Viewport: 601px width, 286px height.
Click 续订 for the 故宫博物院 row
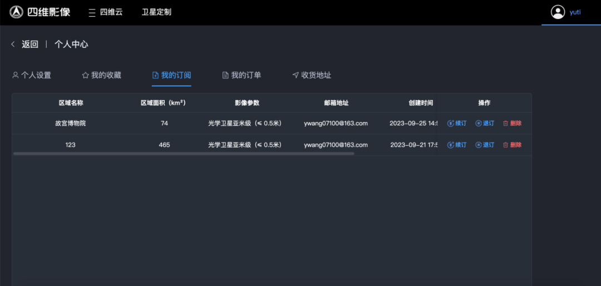coord(457,124)
